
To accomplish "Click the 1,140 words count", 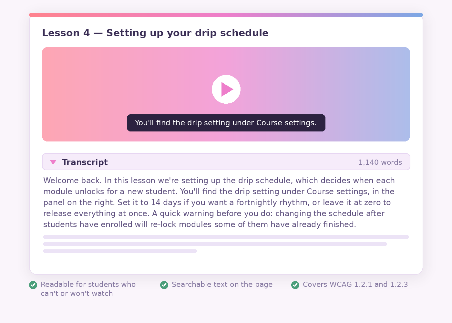I will click(x=380, y=162).
